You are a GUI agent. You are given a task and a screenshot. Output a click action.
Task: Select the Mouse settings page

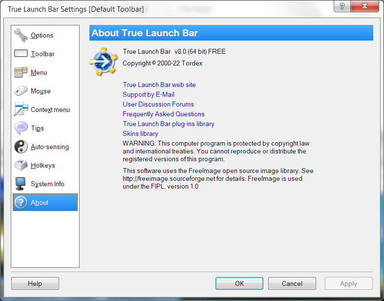pos(41,91)
